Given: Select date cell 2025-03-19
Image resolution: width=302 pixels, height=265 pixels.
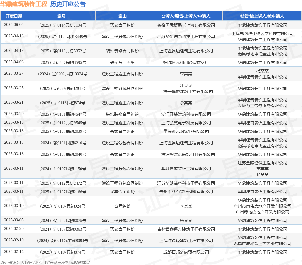Looking at the screenshot, I should [x=14, y=122].
